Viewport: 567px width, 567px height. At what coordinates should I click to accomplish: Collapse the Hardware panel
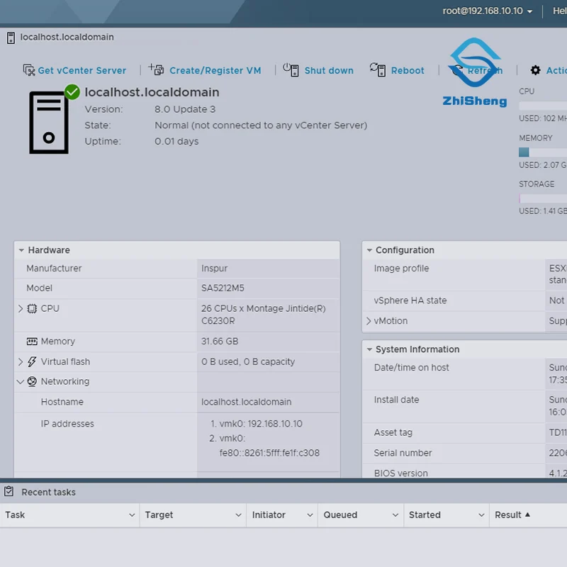[x=21, y=250]
